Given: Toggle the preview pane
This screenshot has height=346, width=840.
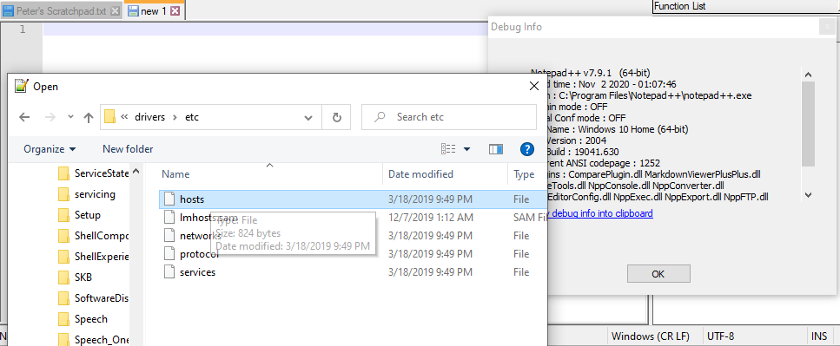Looking at the screenshot, I should click(495, 149).
